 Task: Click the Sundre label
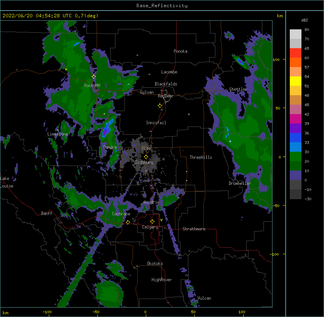click(110, 147)
